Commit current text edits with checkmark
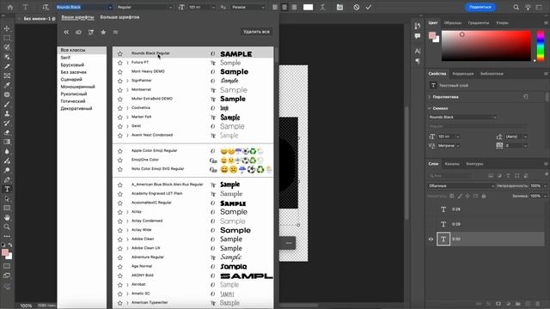 pos(369,7)
